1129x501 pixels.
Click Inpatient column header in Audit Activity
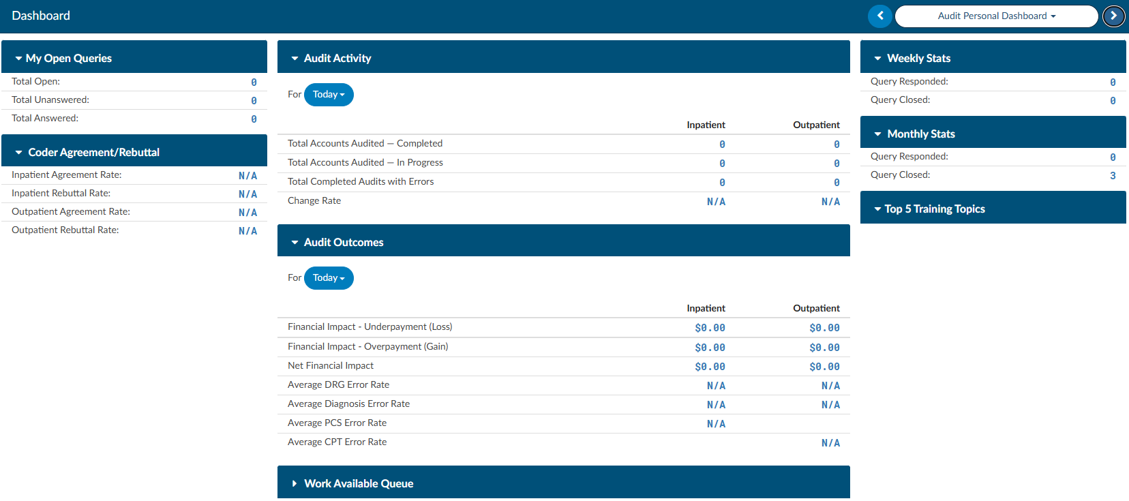click(706, 125)
